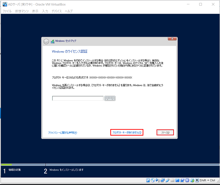Click the network adapters status icon
220x185 pixels.
(x=163, y=180)
